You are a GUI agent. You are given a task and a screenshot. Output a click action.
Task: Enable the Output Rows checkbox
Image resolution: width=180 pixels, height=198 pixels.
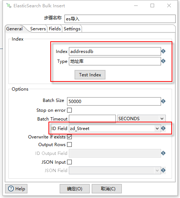69,144
